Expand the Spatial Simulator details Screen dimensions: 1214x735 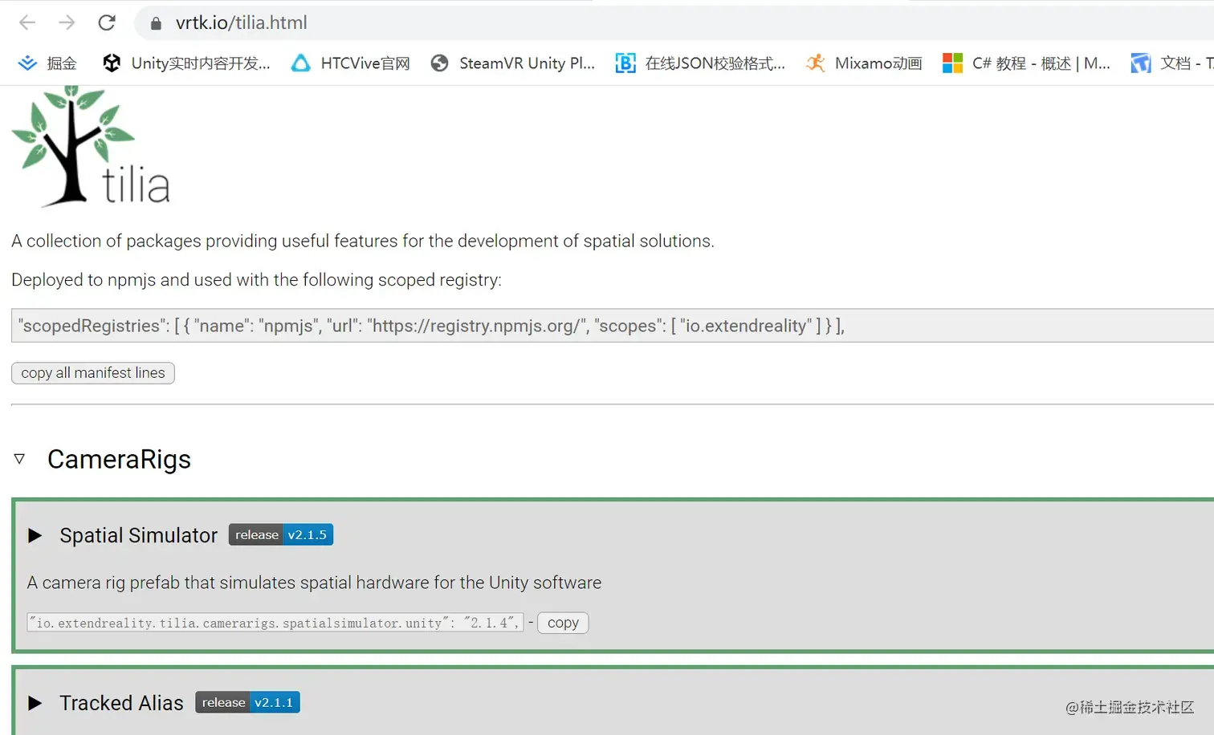coord(35,535)
